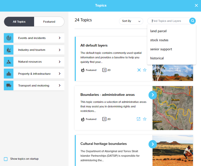Click flame Featured icon on All default layers
Screen dimensions: 201x166
(83, 70)
